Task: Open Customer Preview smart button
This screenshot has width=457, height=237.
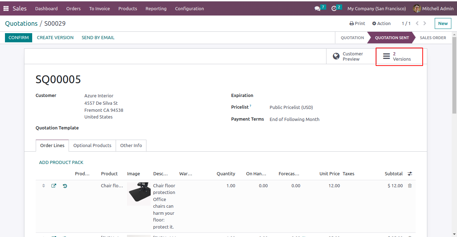Action: [x=351, y=56]
